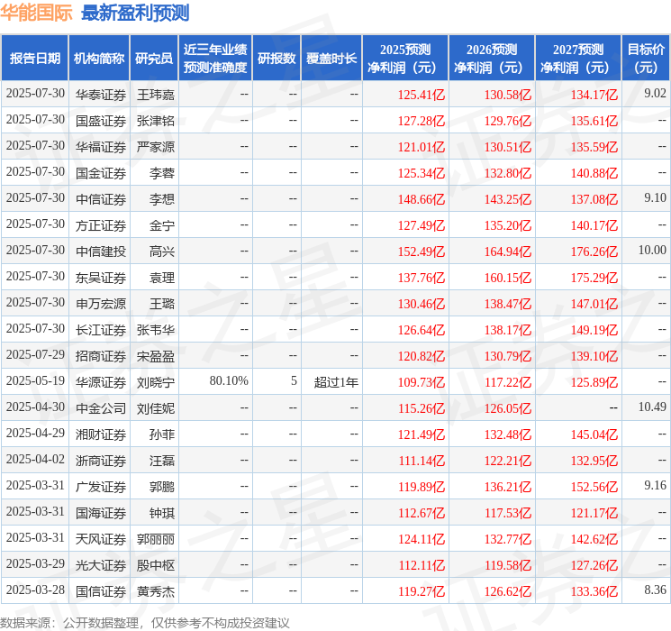Click 176.26亿 forecast value
Image resolution: width=671 pixels, height=631 pixels.
(594, 251)
